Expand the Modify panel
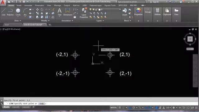The image size is (199, 112). tap(45, 21)
